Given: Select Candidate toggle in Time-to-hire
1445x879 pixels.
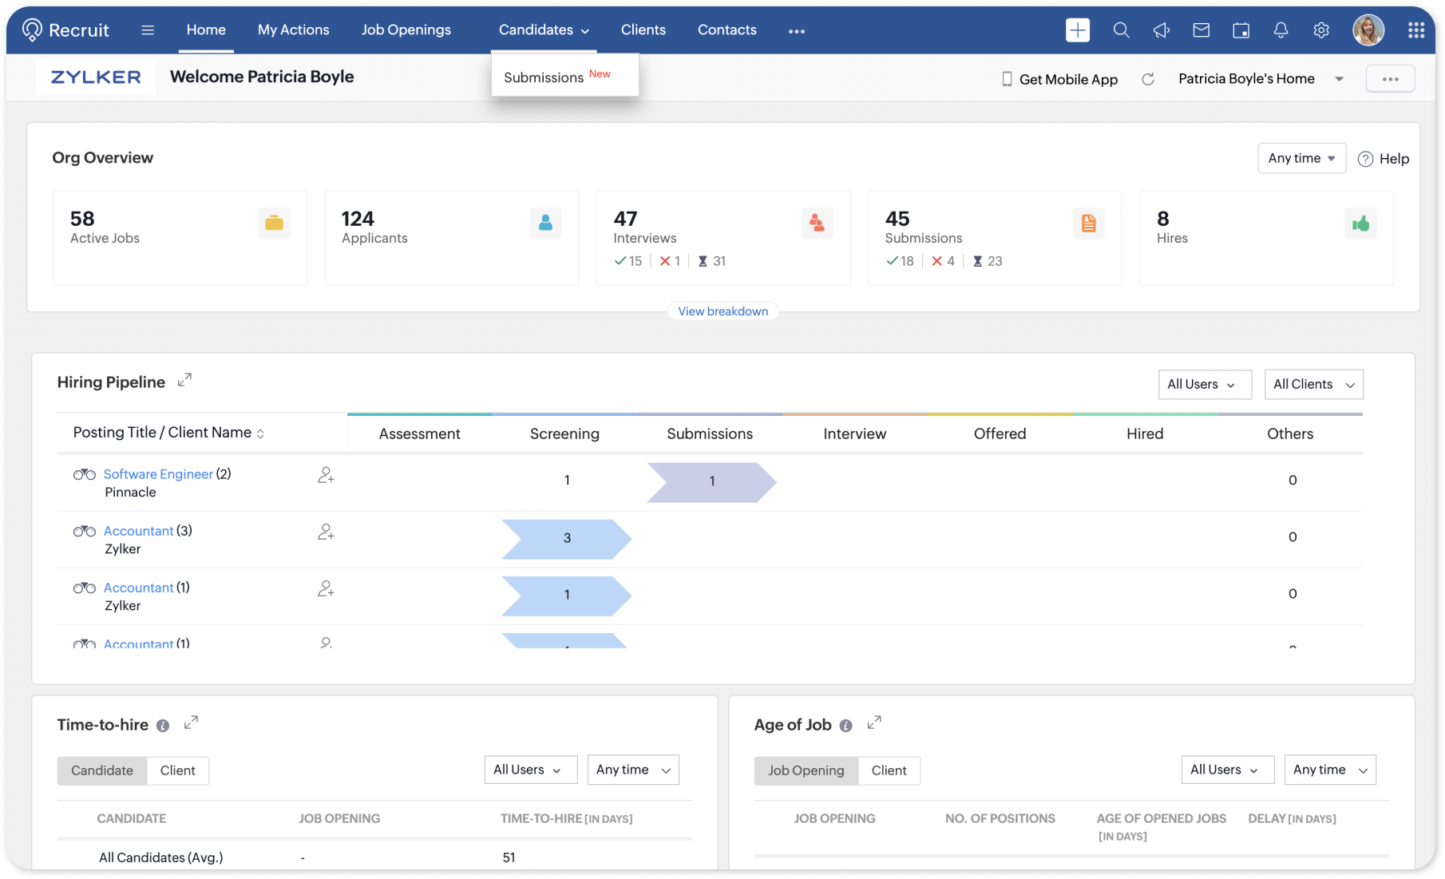Looking at the screenshot, I should pyautogui.click(x=102, y=770).
